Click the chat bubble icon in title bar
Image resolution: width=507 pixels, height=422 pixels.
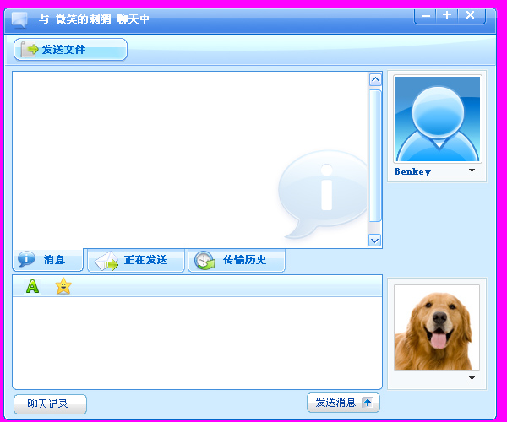click(19, 19)
